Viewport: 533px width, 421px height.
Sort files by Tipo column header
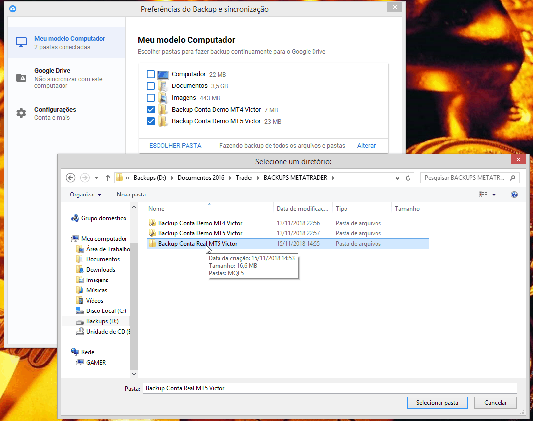(362, 209)
